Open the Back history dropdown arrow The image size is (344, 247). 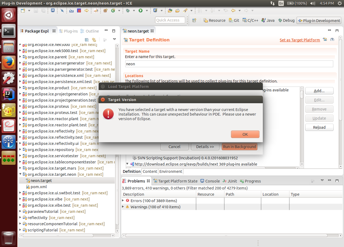239,11
